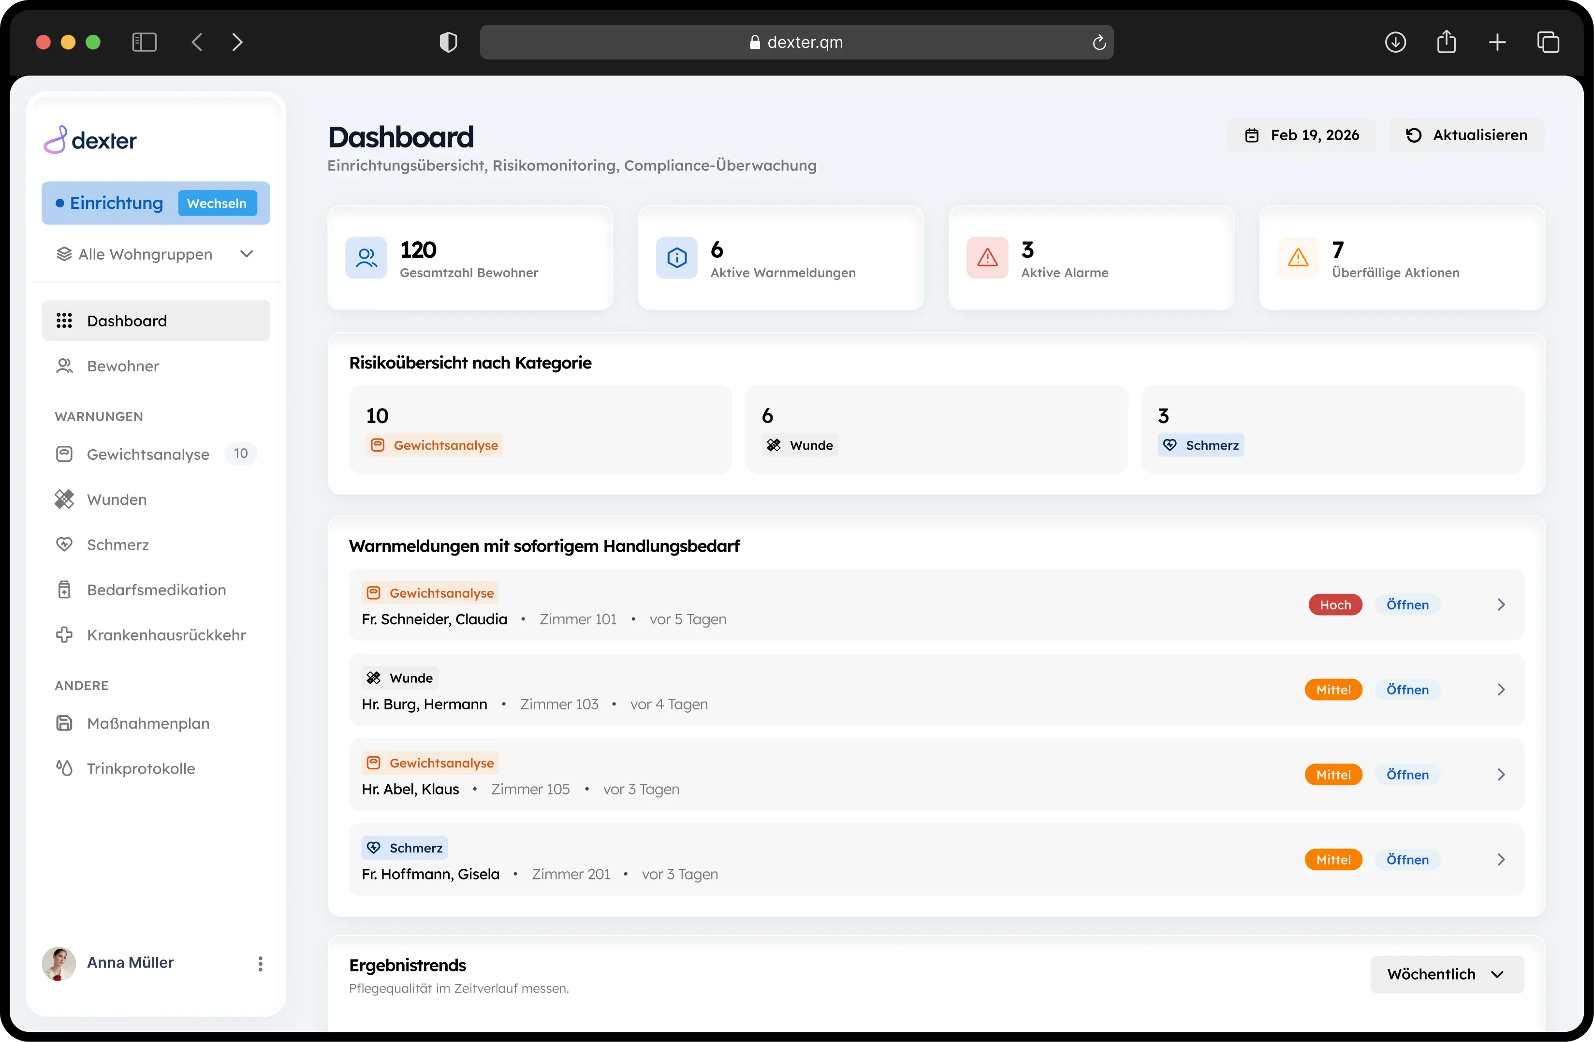Click the Bedarfsmedikation bottle icon
Image resolution: width=1594 pixels, height=1042 pixels.
(x=64, y=590)
